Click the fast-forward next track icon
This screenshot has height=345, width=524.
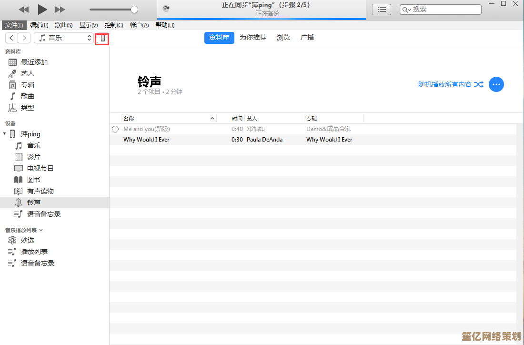coord(60,10)
